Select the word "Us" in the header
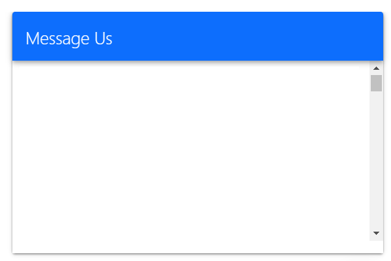 103,38
